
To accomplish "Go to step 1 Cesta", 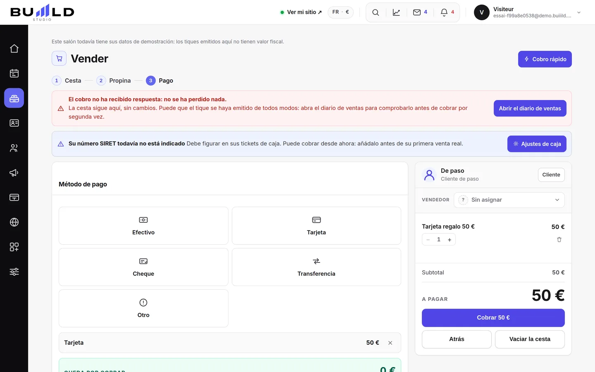I will click(x=67, y=81).
